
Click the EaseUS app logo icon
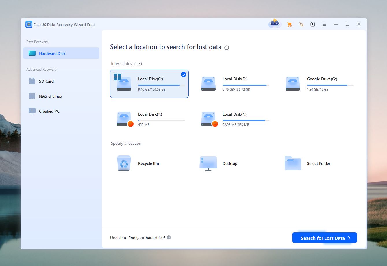click(x=29, y=25)
